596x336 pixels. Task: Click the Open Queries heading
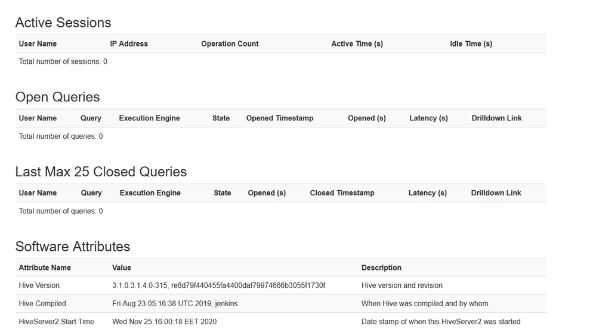point(57,97)
